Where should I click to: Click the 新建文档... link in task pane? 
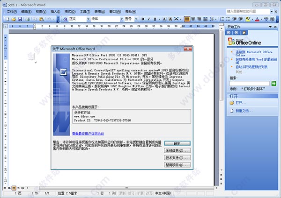pos(244,111)
